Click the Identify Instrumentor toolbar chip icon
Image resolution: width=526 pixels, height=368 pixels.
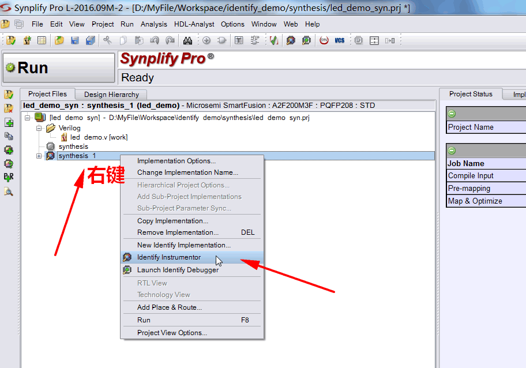pos(291,40)
